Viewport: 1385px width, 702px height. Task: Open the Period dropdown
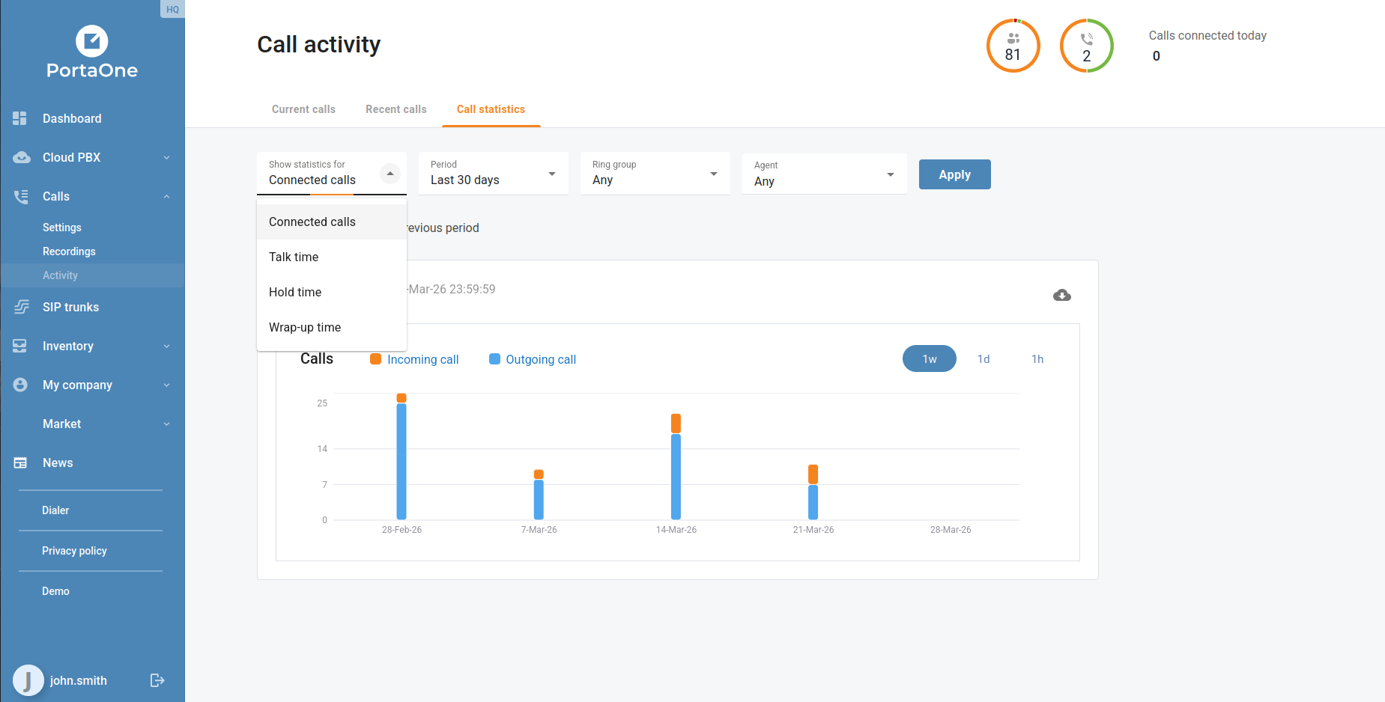pos(493,174)
